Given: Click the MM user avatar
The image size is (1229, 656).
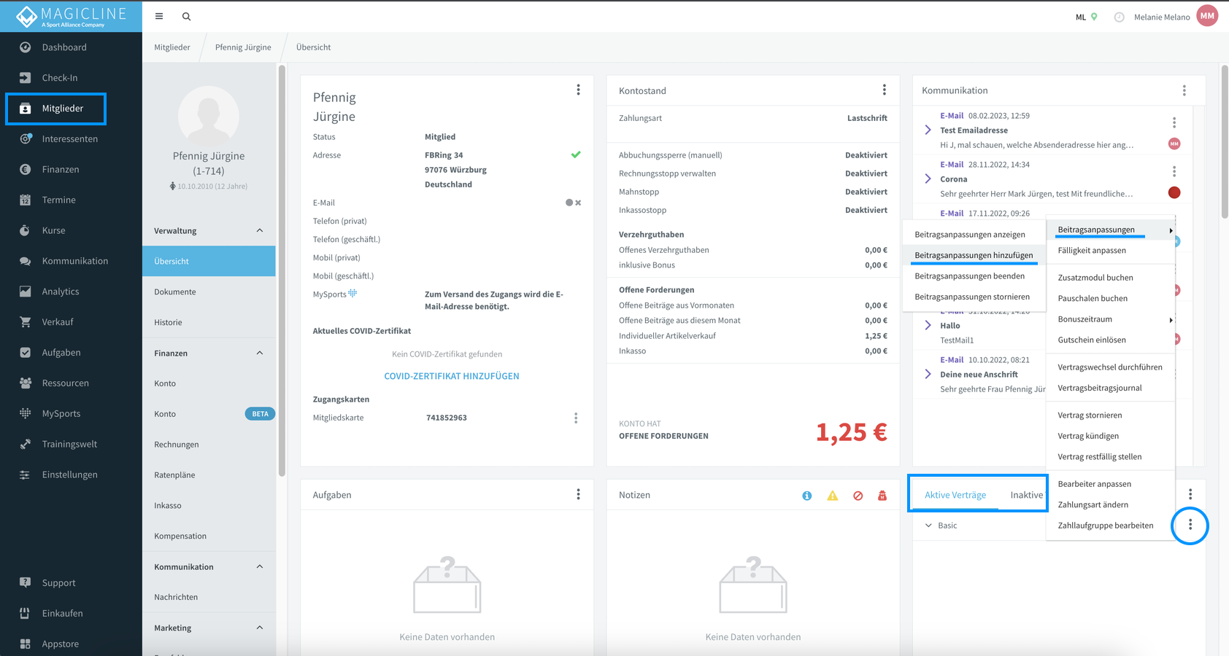Looking at the screenshot, I should pyautogui.click(x=1207, y=16).
